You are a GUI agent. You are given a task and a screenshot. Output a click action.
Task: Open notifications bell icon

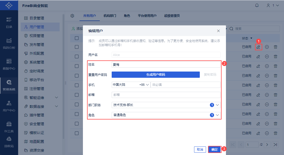[x=257, y=5]
